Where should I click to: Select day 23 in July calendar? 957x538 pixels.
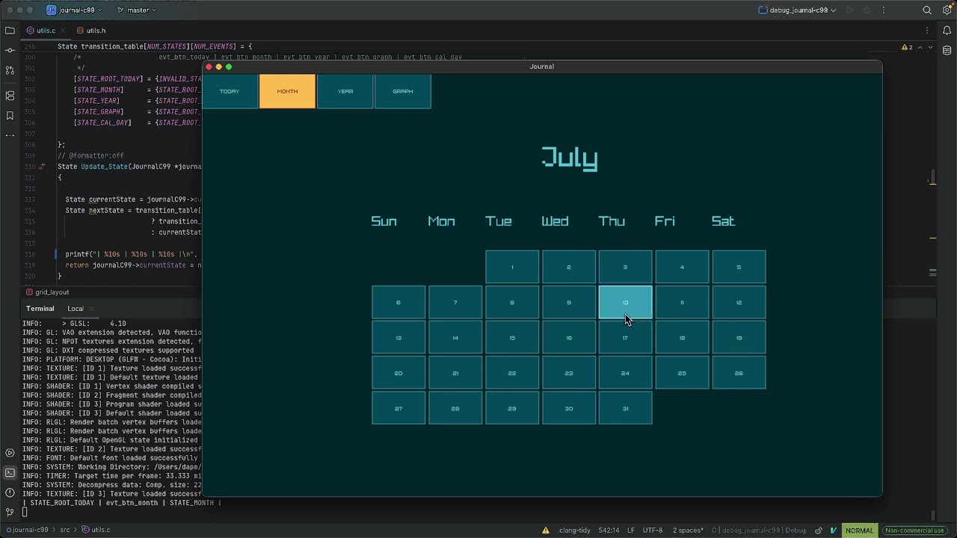coord(569,373)
